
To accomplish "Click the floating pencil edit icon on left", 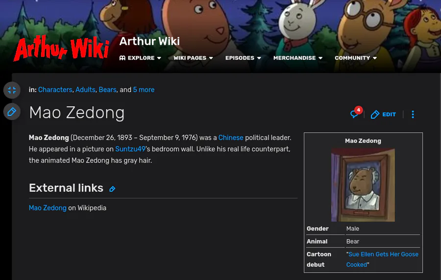I will point(12,112).
